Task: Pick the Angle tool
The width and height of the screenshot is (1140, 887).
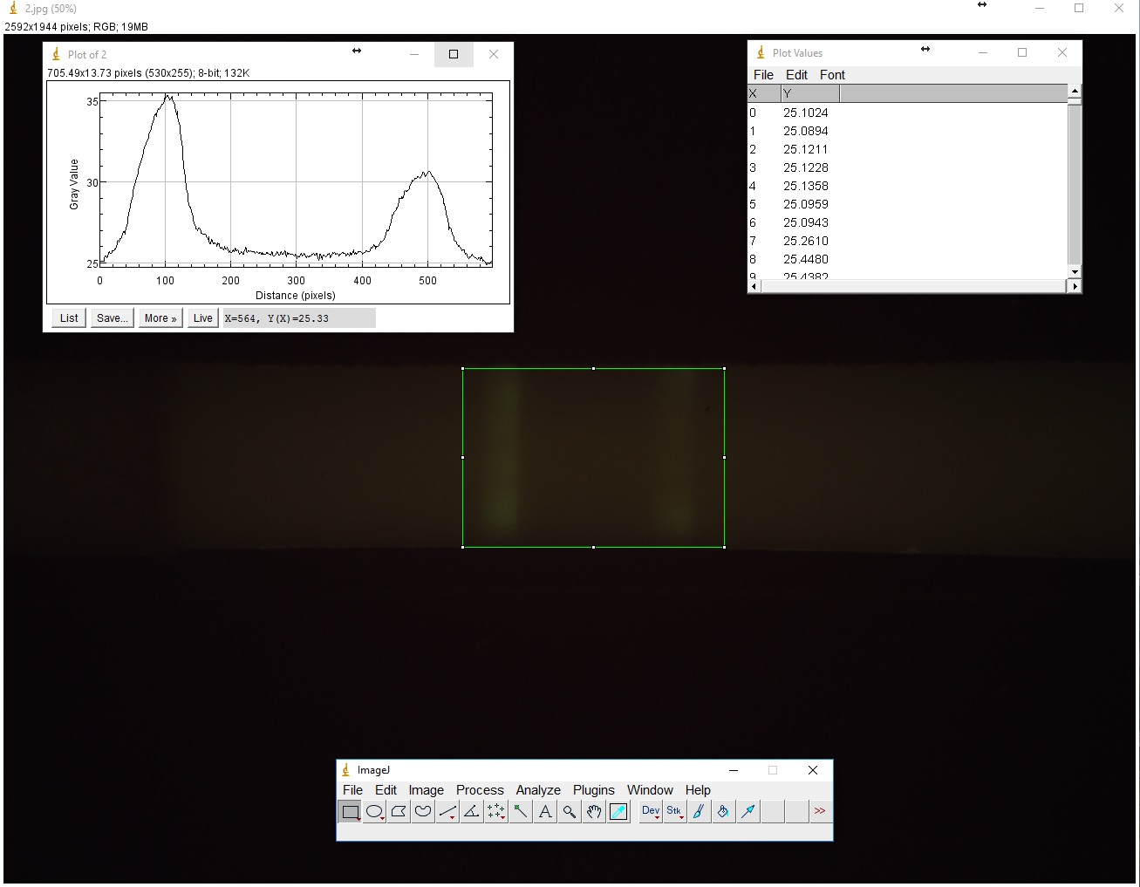Action: pos(472,812)
